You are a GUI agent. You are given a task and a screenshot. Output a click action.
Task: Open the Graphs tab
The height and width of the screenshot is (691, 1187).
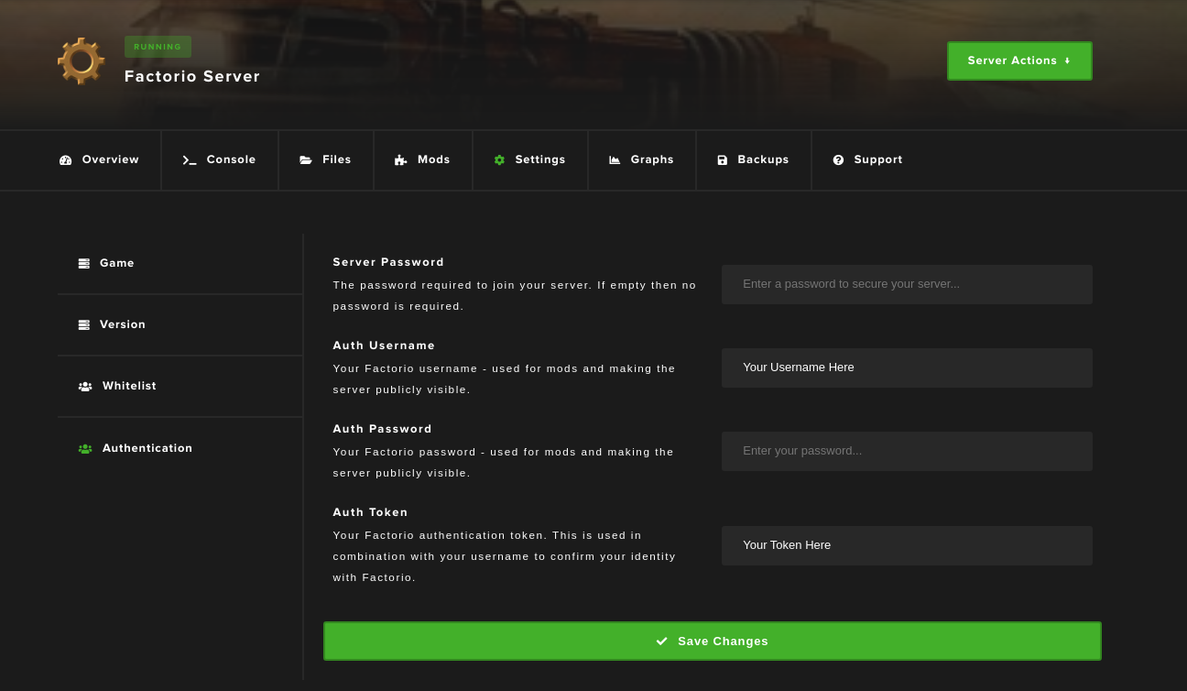(642, 159)
